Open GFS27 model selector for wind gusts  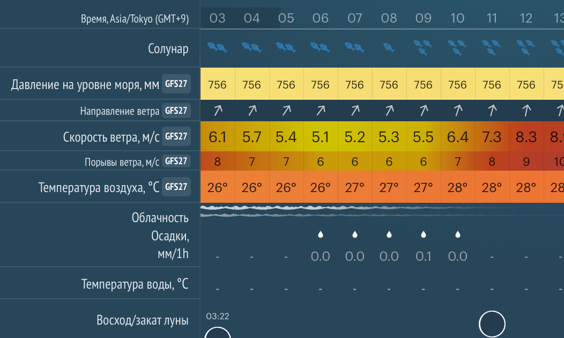tap(176, 161)
